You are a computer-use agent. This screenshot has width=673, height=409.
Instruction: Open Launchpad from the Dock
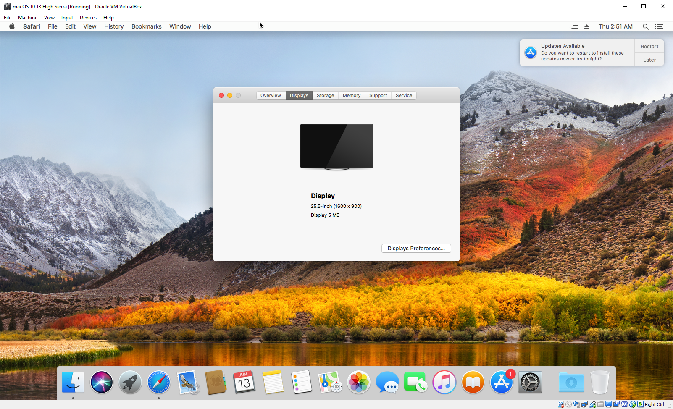(130, 382)
